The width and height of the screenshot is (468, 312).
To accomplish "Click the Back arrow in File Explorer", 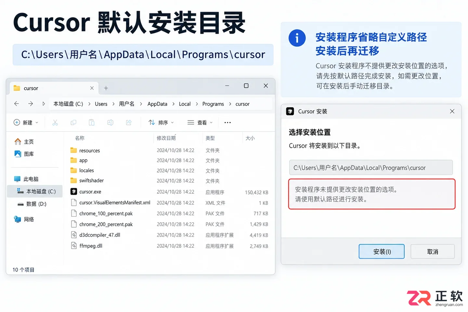I will click(17, 104).
